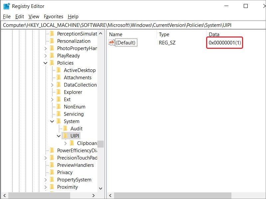Click the Ext folder icon

point(59,99)
